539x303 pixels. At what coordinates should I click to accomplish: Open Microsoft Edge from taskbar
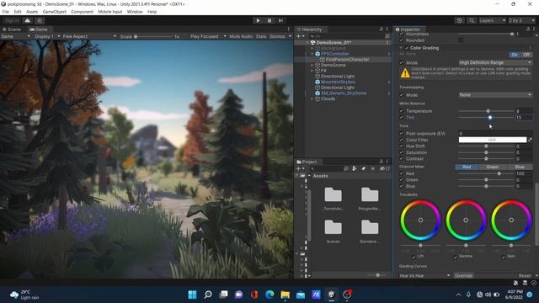pyautogui.click(x=269, y=295)
